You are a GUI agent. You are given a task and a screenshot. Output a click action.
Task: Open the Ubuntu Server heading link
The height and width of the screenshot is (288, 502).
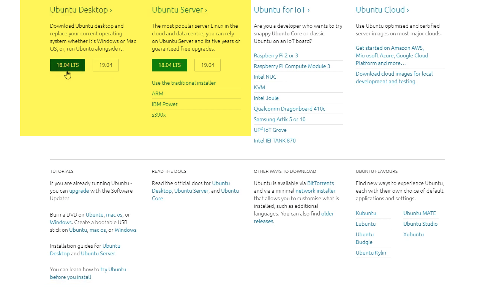(180, 10)
